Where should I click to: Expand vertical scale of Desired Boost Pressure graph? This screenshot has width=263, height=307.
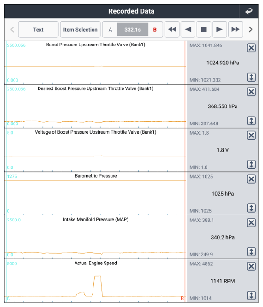[x=251, y=121]
